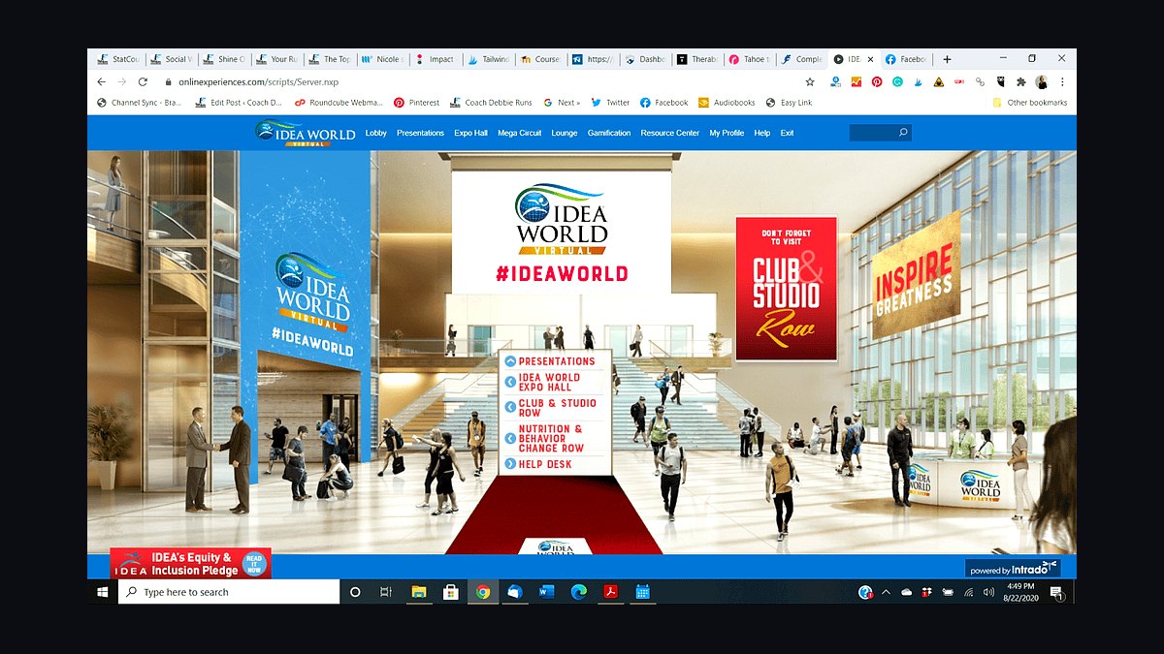Click arrow icon beside HELP DESK
This screenshot has width=1164, height=654.
[x=510, y=464]
